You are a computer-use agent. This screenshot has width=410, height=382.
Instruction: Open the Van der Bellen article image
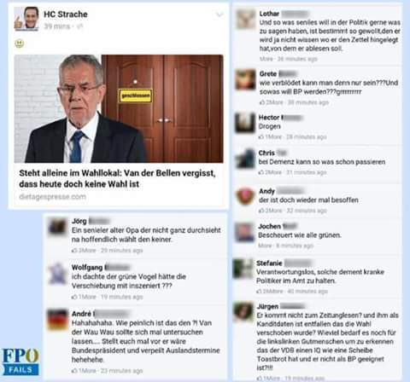[x=119, y=108]
